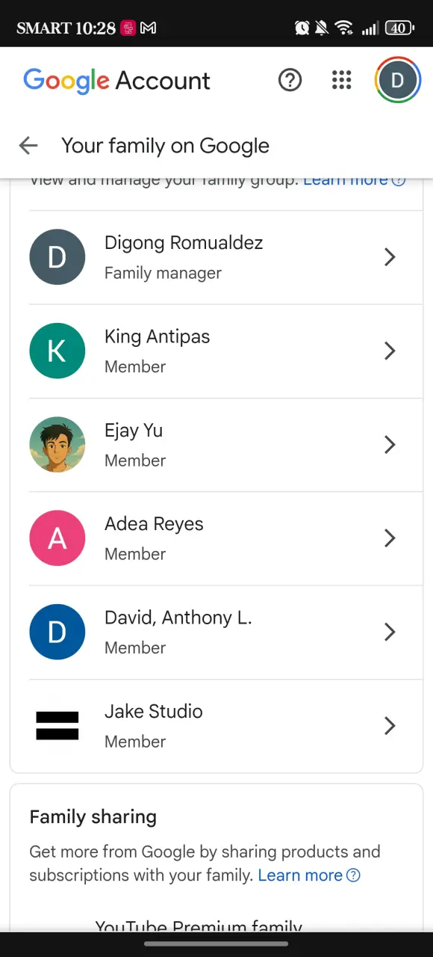This screenshot has height=957, width=433.
Task: Tap the profile avatar in header
Action: pyautogui.click(x=398, y=80)
